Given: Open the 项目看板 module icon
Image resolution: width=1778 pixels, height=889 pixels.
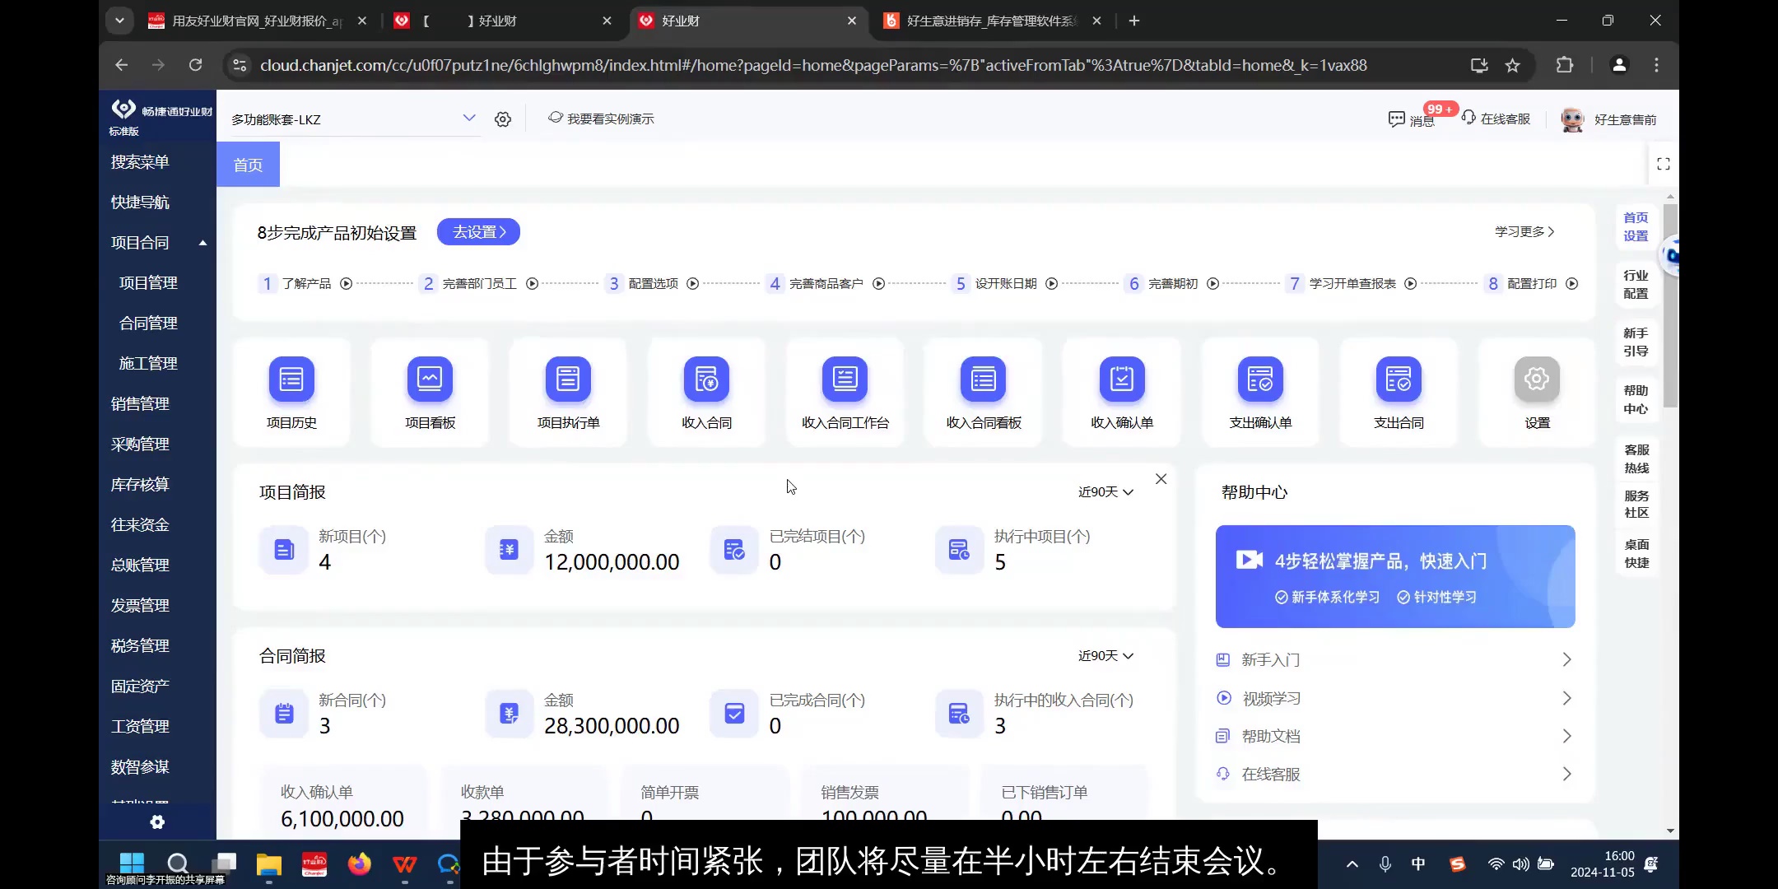Looking at the screenshot, I should (430, 379).
